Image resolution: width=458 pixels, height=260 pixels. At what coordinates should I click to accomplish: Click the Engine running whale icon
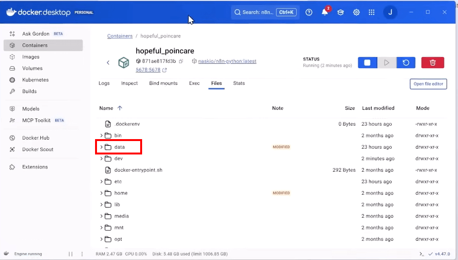point(6,254)
